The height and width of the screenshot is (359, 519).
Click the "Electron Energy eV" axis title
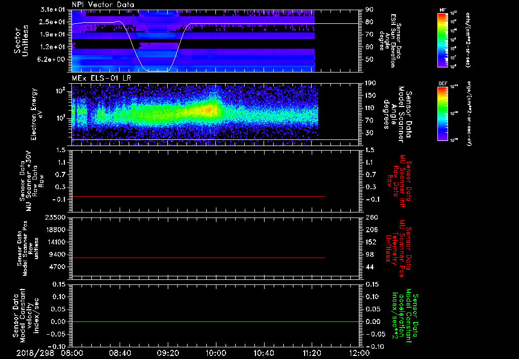coord(37,114)
